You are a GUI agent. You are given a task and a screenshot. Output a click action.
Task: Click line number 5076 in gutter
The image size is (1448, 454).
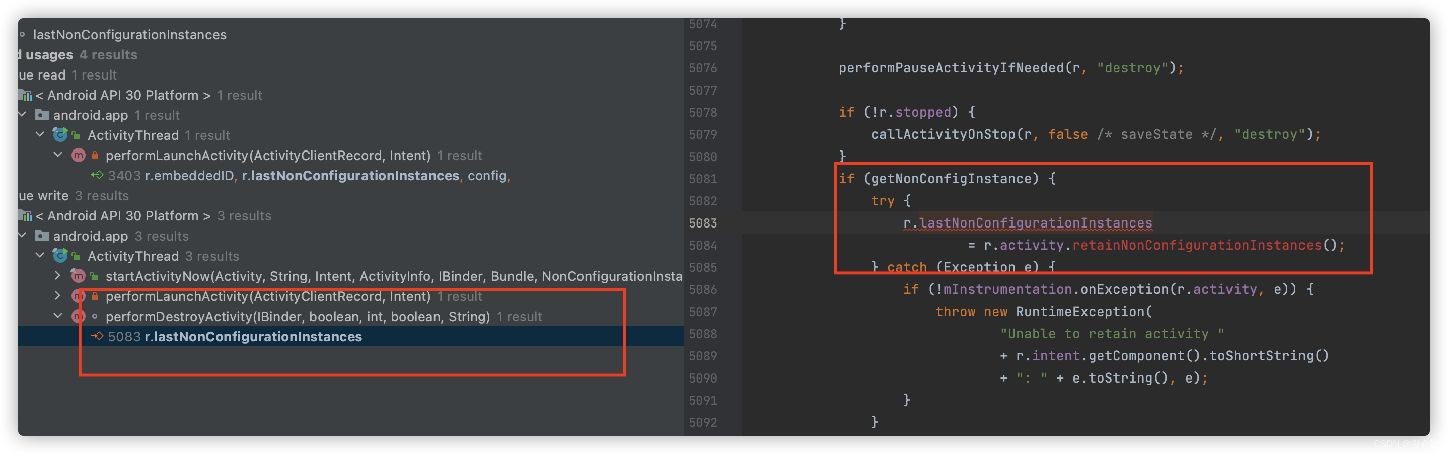click(703, 68)
